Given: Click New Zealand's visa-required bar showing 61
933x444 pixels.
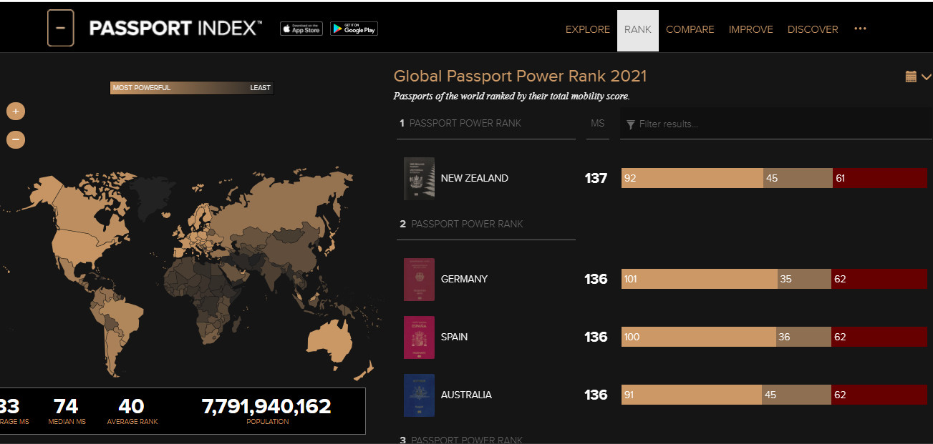Looking at the screenshot, I should tap(880, 178).
